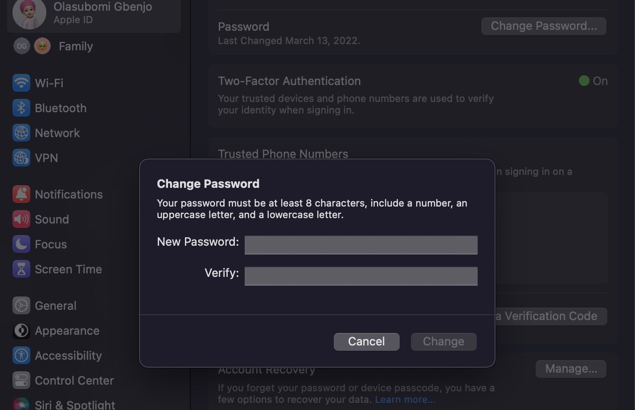
Task: Open the Learn more link
Action: pyautogui.click(x=405, y=400)
